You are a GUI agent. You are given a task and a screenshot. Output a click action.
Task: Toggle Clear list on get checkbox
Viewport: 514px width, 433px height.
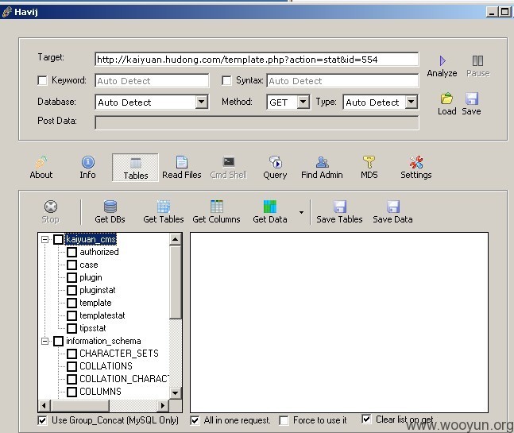point(366,419)
